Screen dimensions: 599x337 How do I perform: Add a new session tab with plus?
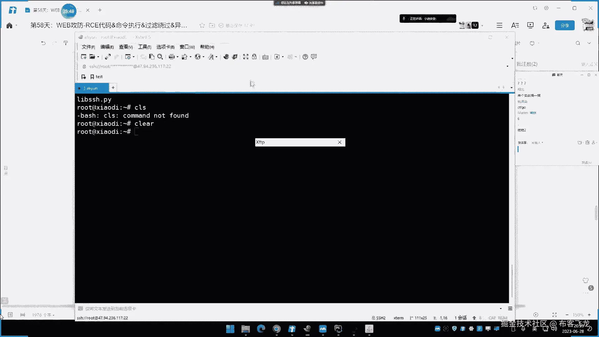113,88
